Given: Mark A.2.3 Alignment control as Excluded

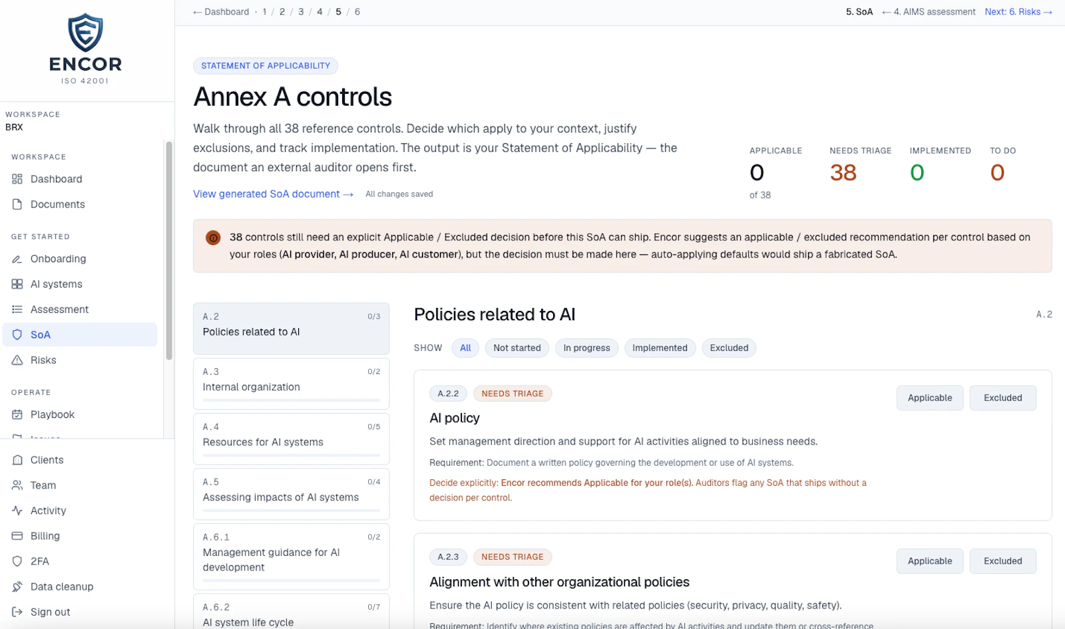Looking at the screenshot, I should pos(1002,561).
